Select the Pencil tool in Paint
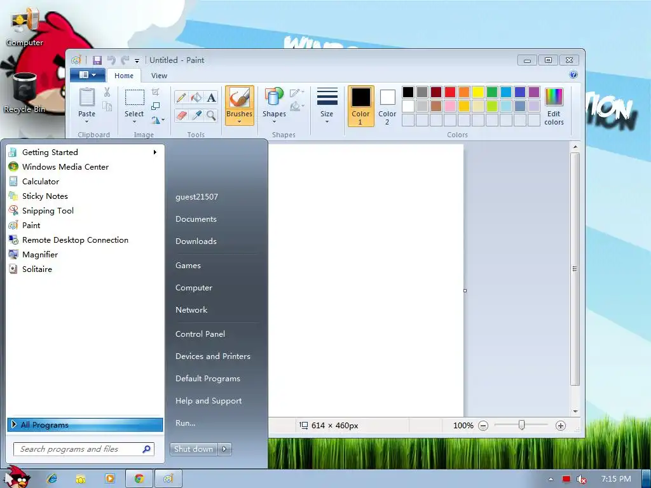 coord(181,97)
